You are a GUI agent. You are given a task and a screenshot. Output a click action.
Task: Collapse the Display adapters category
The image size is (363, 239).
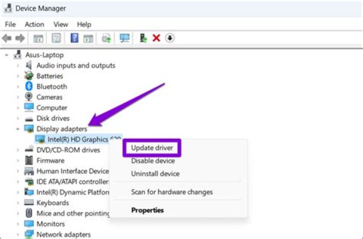(x=18, y=129)
